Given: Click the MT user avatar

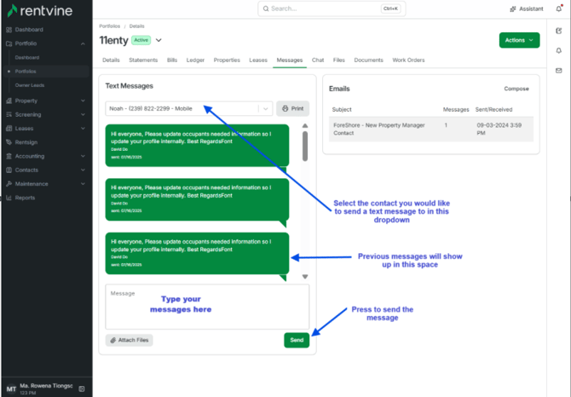Looking at the screenshot, I should [x=11, y=389].
